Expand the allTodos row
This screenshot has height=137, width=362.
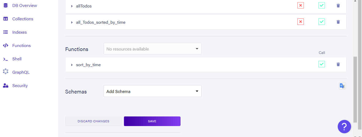point(72,6)
